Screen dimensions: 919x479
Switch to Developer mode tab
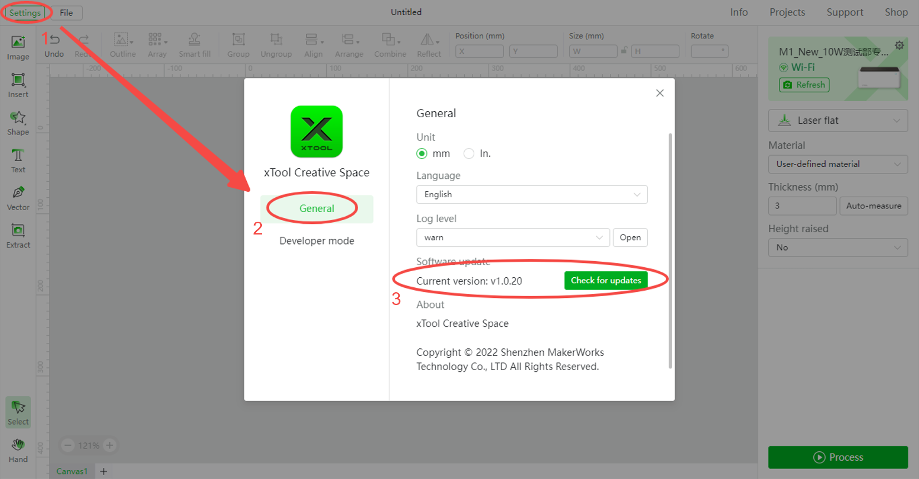[x=317, y=241]
